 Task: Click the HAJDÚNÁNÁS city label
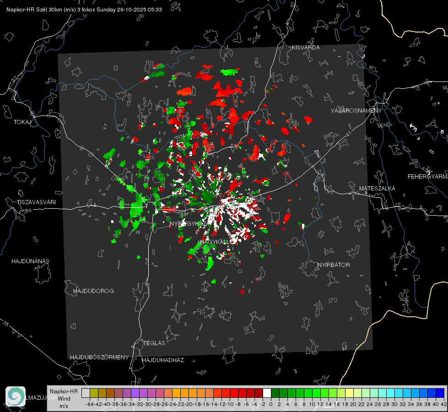30,261
